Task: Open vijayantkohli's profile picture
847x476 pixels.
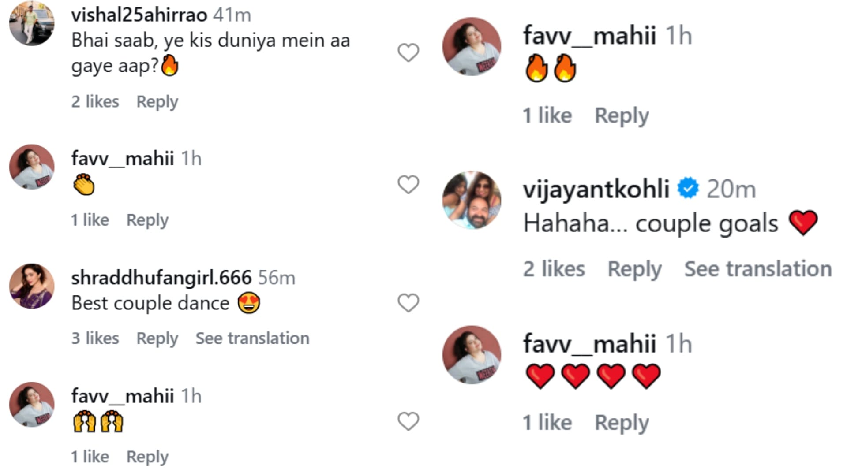Action: (472, 200)
